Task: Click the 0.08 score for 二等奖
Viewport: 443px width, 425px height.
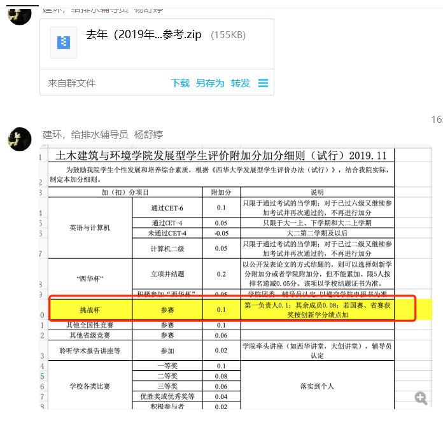Action: coord(221,376)
